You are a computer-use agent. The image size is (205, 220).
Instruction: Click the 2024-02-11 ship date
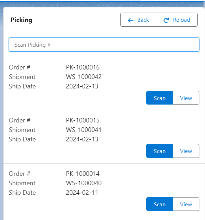(x=82, y=193)
